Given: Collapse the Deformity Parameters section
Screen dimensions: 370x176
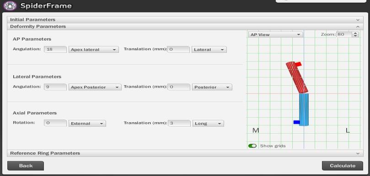Looking at the screenshot, I should coord(185,26).
